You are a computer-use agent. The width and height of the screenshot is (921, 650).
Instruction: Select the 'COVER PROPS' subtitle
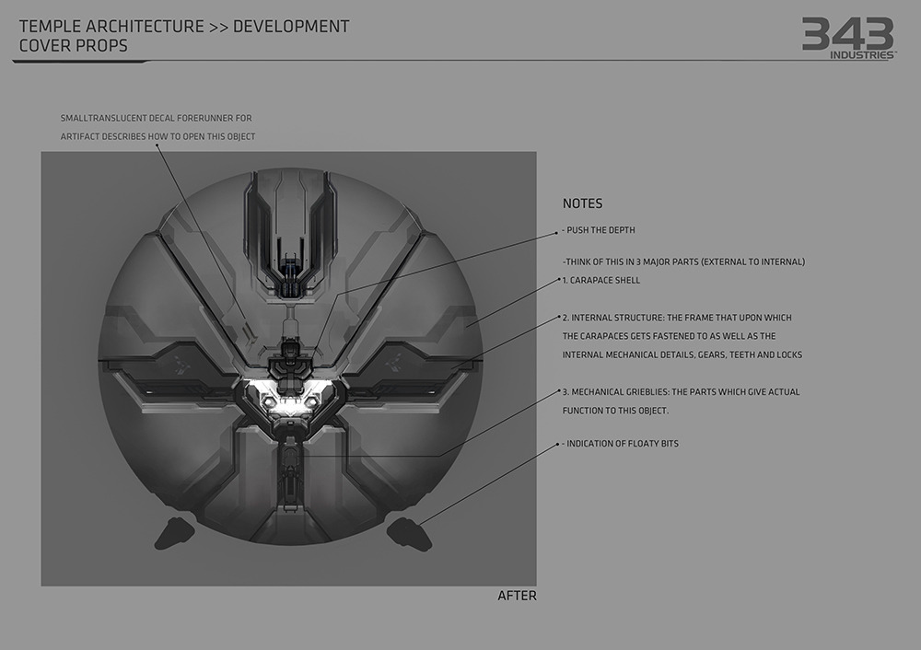(74, 45)
